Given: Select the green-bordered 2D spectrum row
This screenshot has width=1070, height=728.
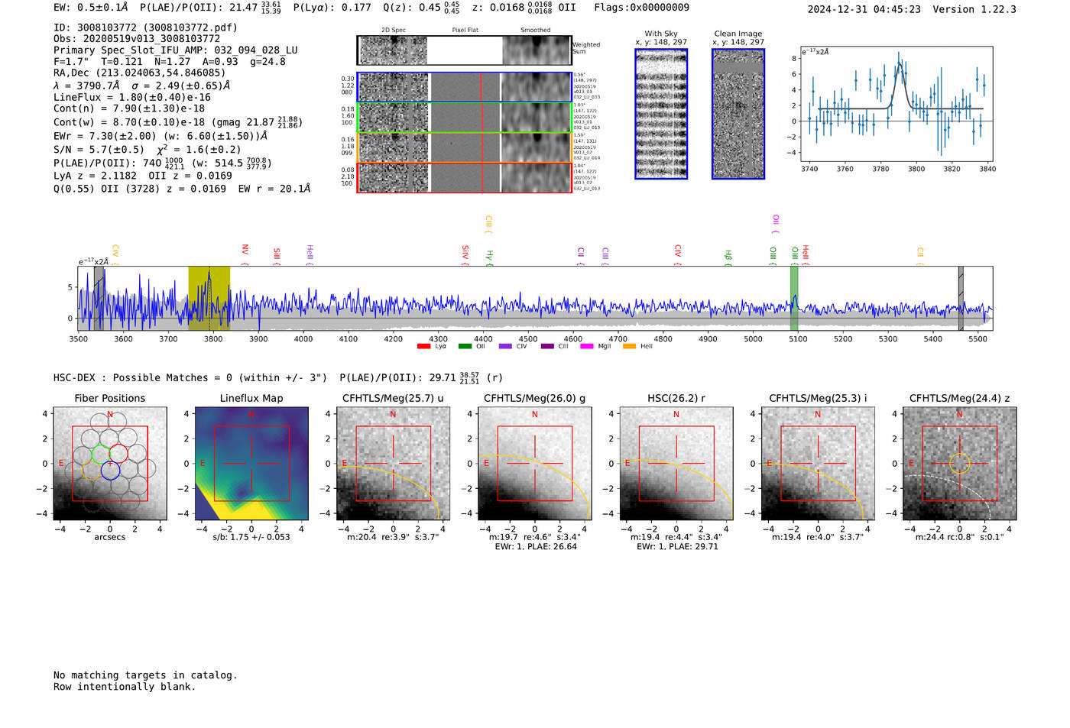Looking at the screenshot, I should pos(465,117).
